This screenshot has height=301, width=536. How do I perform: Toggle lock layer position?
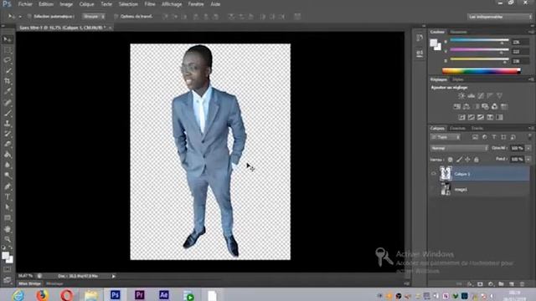[x=467, y=160]
